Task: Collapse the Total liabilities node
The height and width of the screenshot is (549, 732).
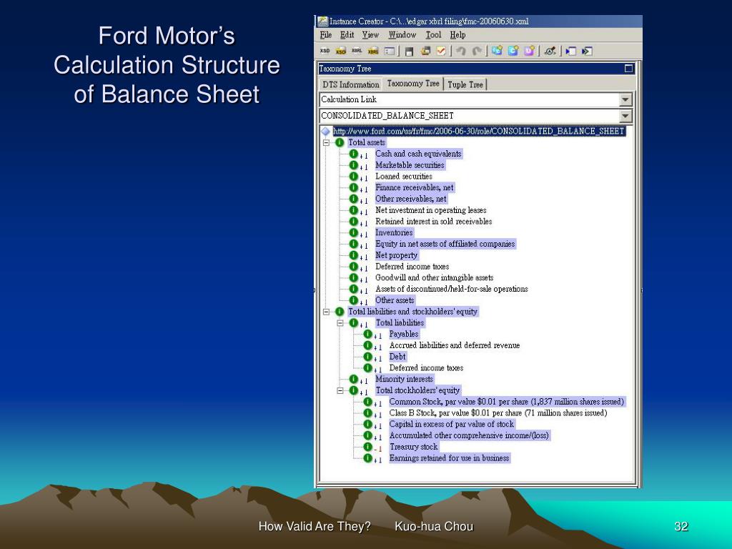Action: click(340, 322)
